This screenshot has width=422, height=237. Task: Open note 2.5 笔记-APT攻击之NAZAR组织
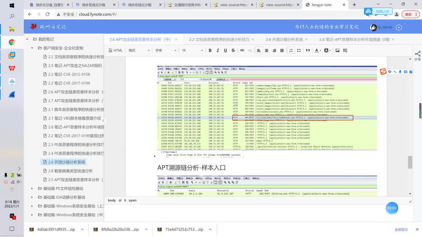click(x=75, y=66)
